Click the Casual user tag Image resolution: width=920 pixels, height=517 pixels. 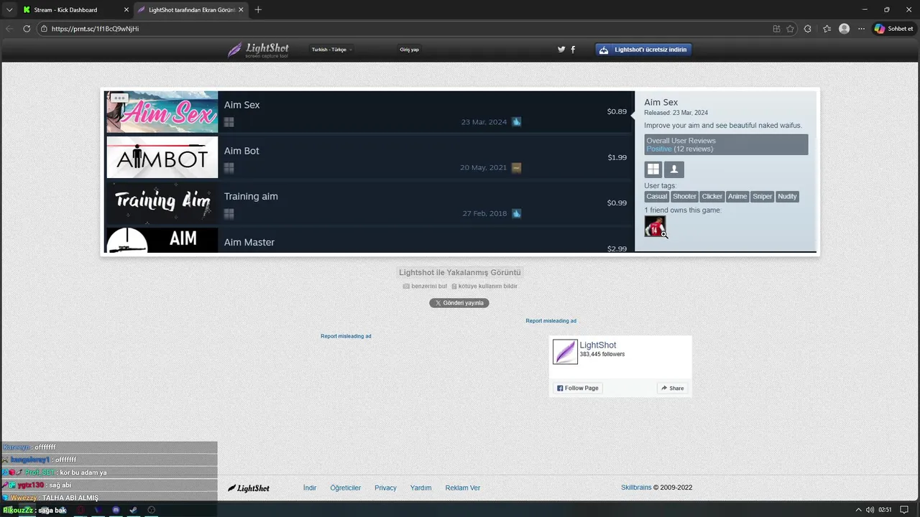tap(657, 196)
